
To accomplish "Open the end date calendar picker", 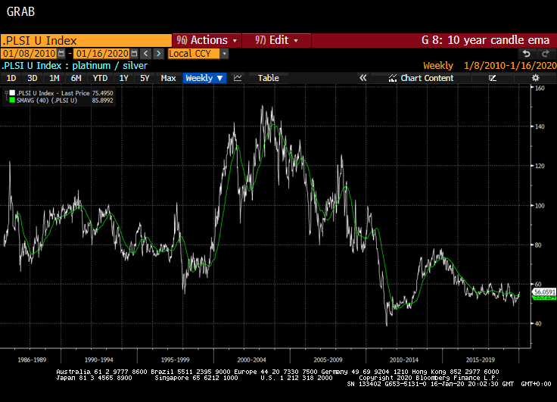I will [x=134, y=54].
